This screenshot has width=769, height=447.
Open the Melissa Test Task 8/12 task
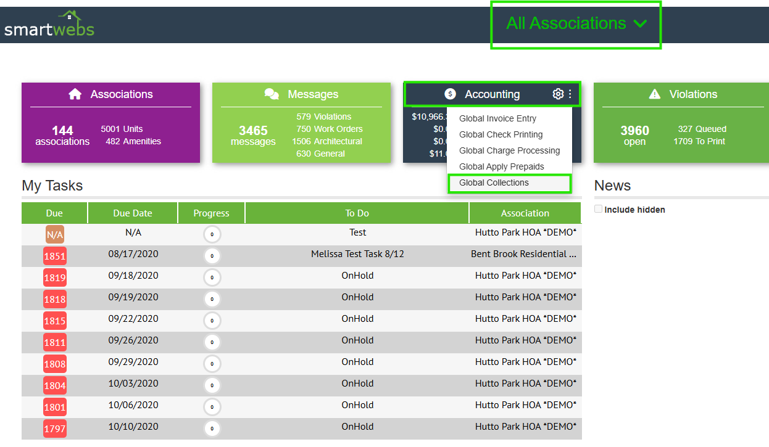pos(357,254)
